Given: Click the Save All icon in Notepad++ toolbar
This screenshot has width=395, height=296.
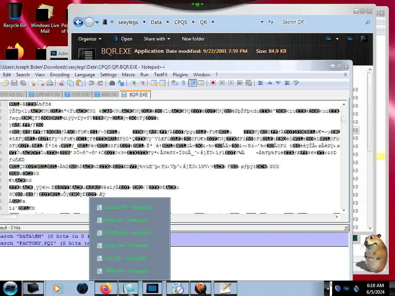Looking at the screenshot, I should (23, 83).
